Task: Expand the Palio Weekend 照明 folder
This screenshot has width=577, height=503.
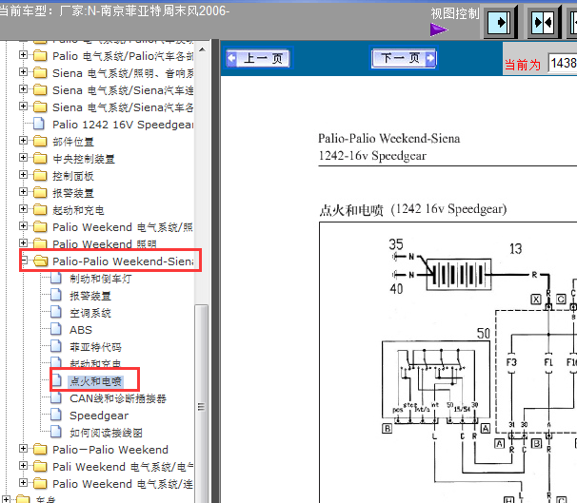Action: tap(23, 242)
